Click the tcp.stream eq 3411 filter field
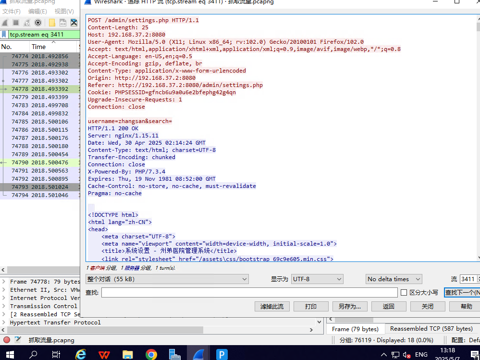480x360 pixels. click(x=44, y=34)
